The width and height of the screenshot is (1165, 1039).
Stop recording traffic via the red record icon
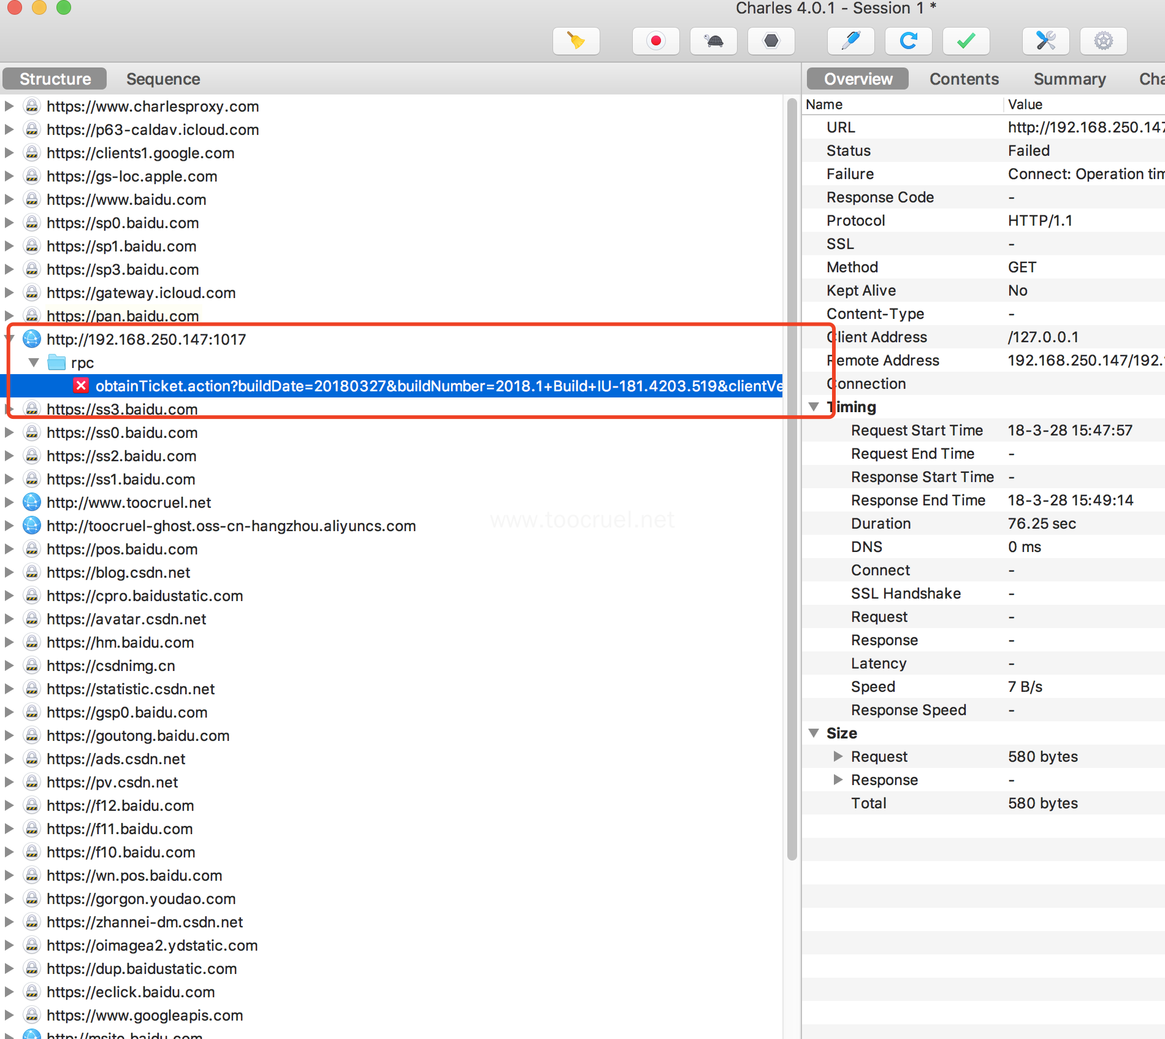point(655,41)
